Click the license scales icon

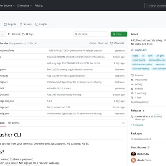click(132, 80)
